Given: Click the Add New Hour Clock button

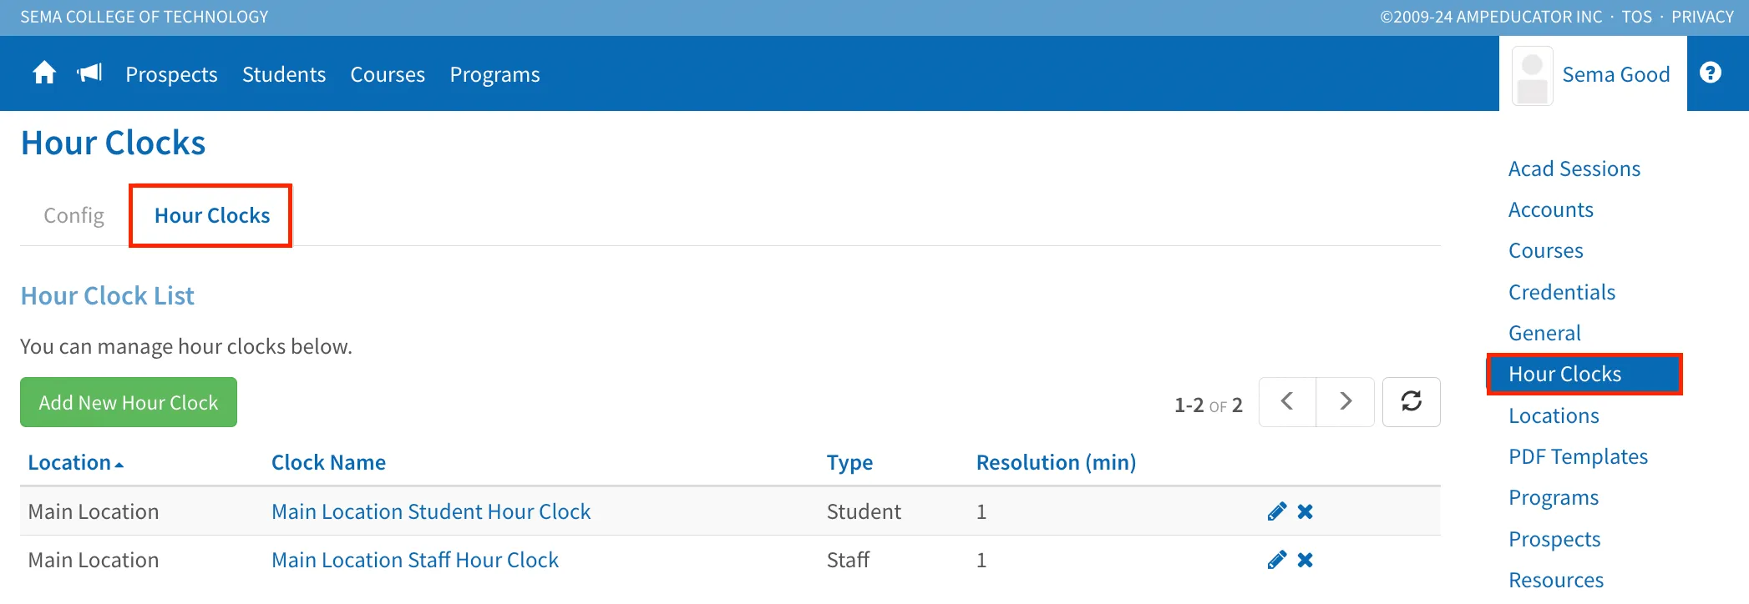Looking at the screenshot, I should pos(129,402).
